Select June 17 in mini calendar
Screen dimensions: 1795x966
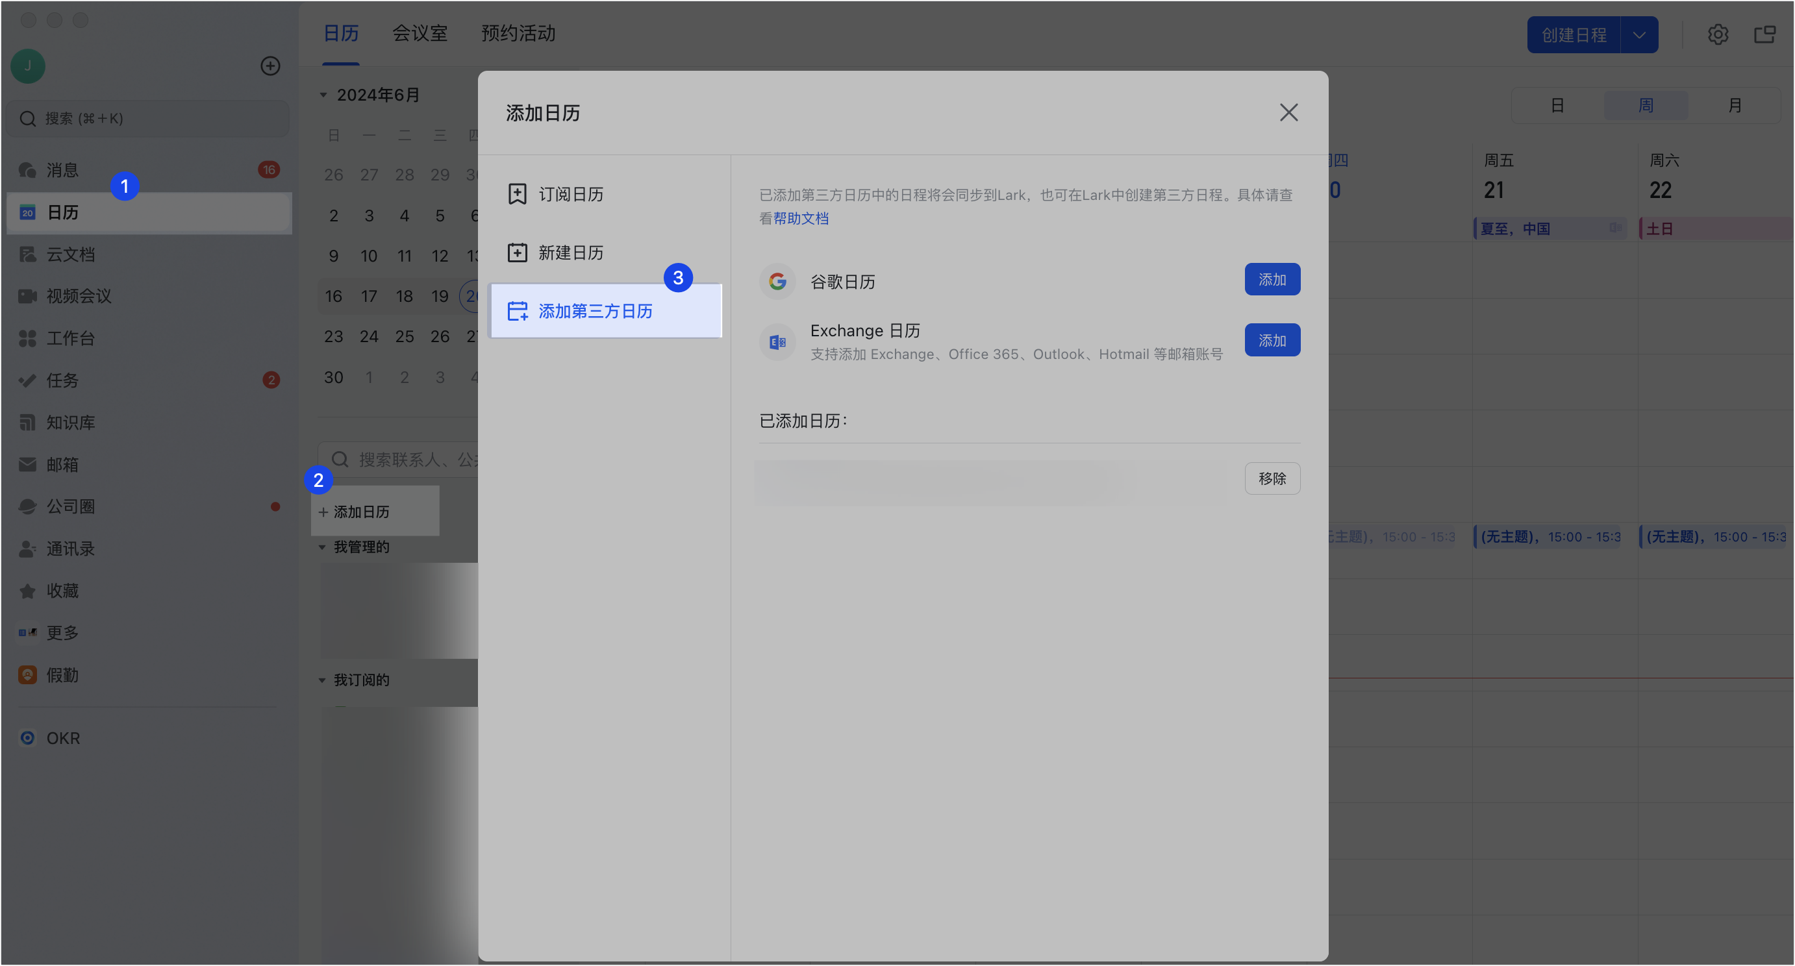[x=370, y=297]
